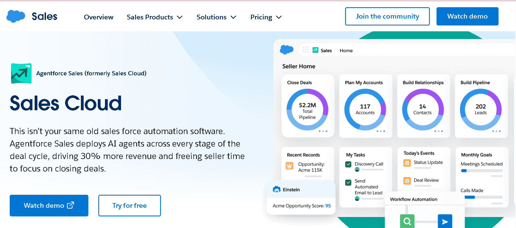The height and width of the screenshot is (228, 516).
Task: Click the $2.2M Total Pipeline donut chart
Action: [x=307, y=109]
